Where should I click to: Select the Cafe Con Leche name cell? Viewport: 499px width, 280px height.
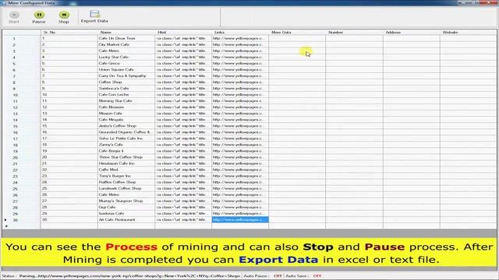126,95
